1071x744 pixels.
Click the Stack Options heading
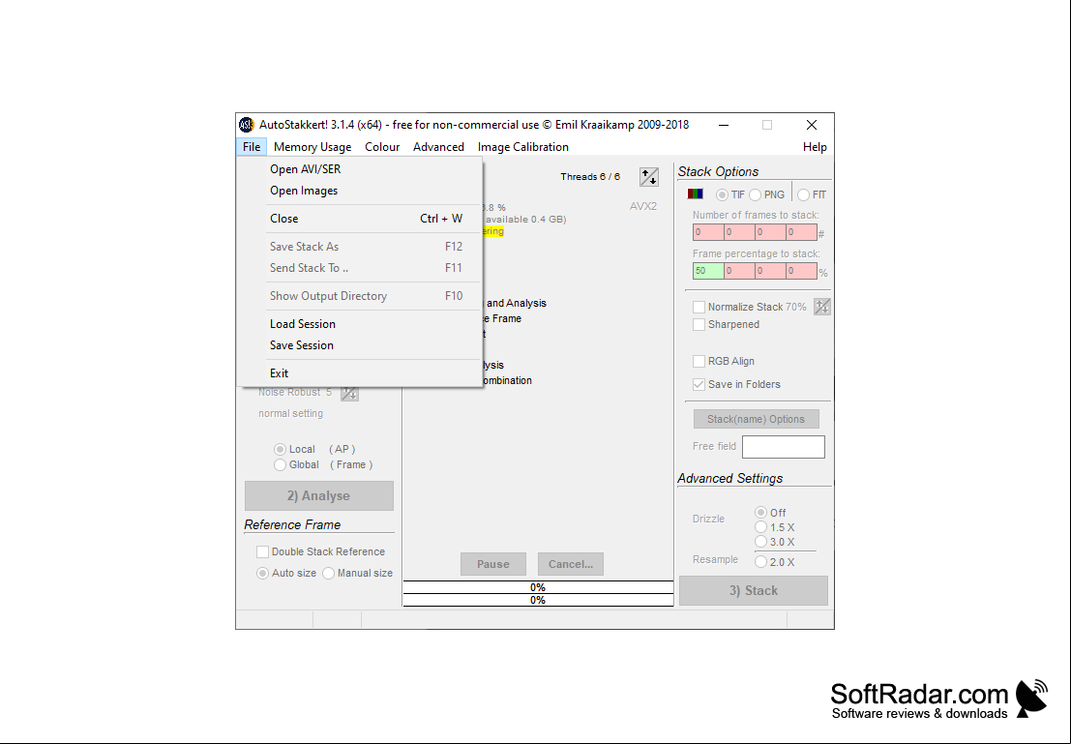[718, 171]
